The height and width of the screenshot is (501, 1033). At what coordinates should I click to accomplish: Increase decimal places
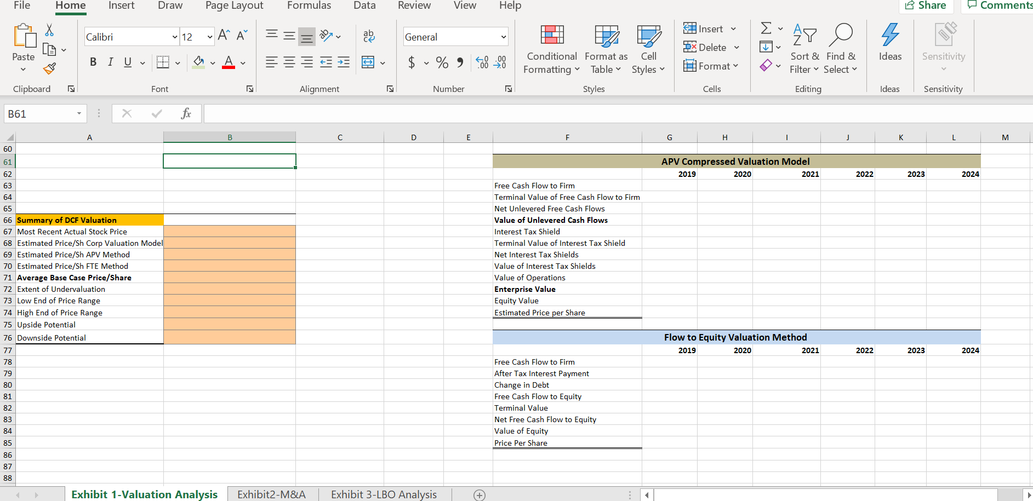pyautogui.click(x=482, y=62)
